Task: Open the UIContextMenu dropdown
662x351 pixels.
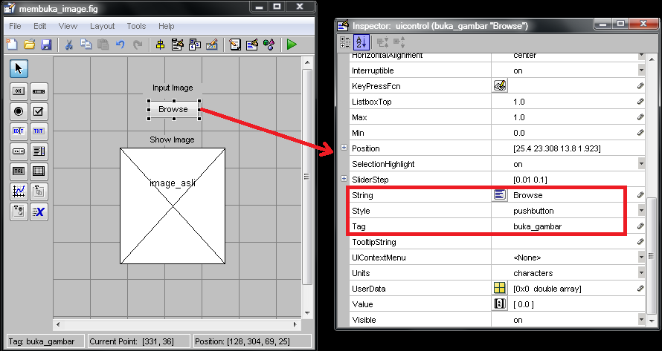Action: (x=641, y=257)
